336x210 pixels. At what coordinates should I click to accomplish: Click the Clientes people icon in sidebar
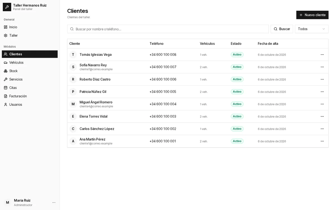pyautogui.click(x=6, y=54)
